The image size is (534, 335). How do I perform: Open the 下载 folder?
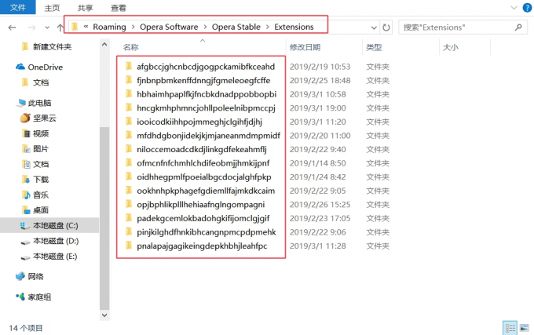click(x=35, y=179)
